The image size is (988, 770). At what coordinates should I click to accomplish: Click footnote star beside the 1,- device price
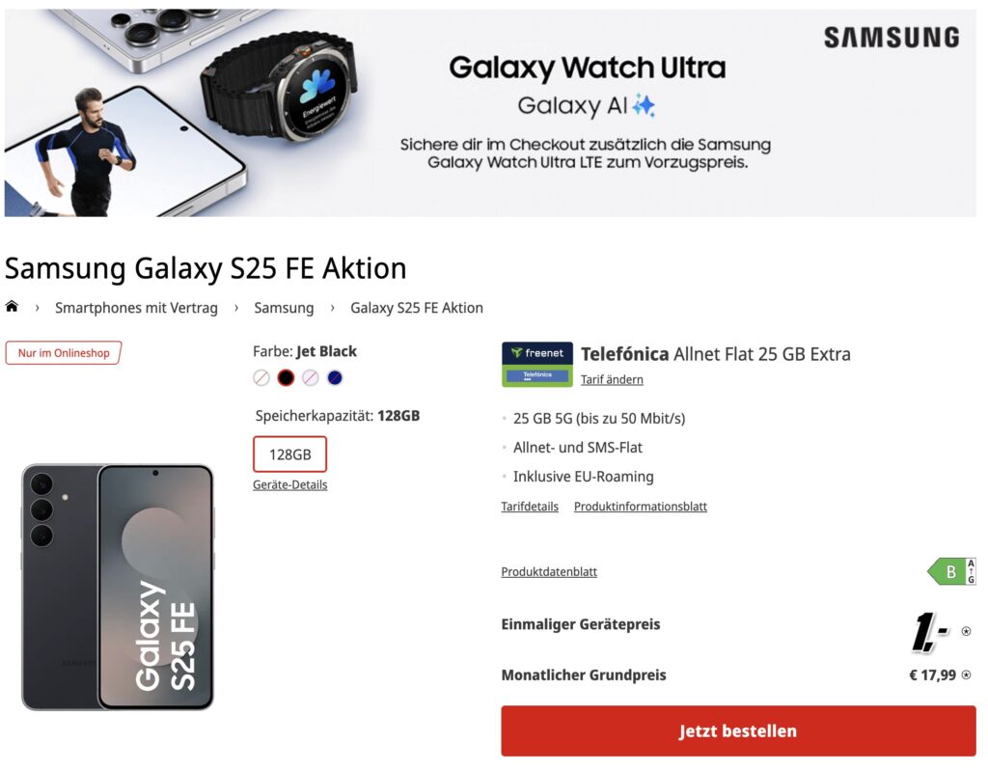966,632
